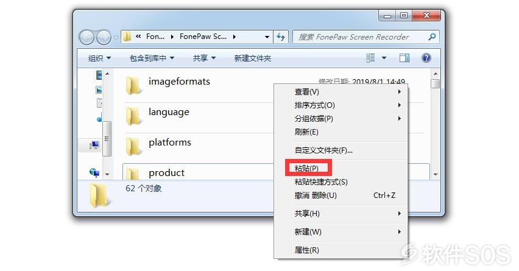Click the Forward navigation arrow button
This screenshot has height=271, width=519.
(x=104, y=37)
